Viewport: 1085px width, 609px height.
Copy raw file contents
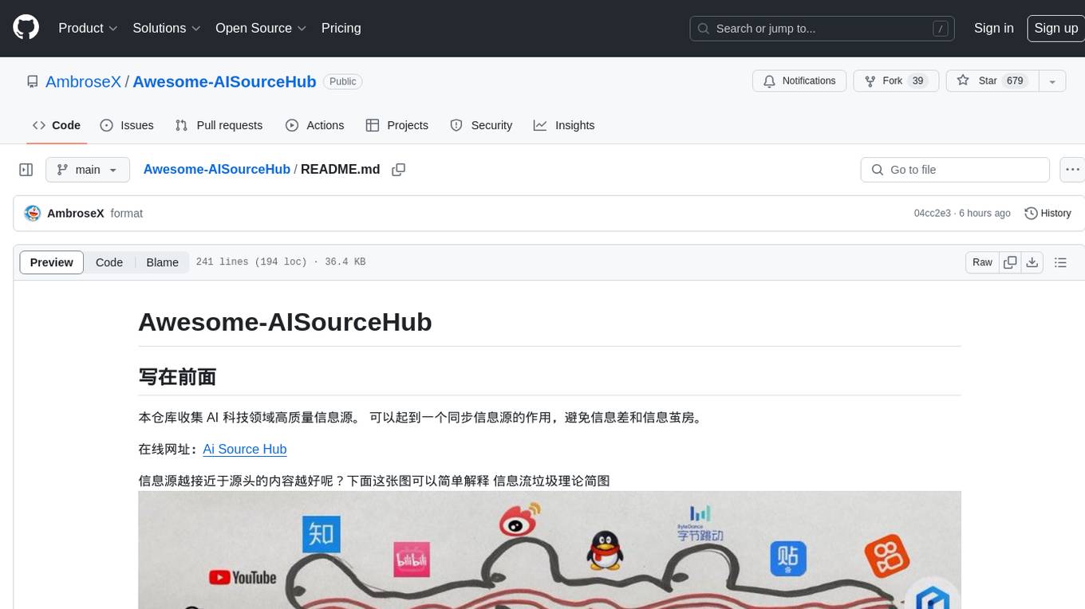1010,262
